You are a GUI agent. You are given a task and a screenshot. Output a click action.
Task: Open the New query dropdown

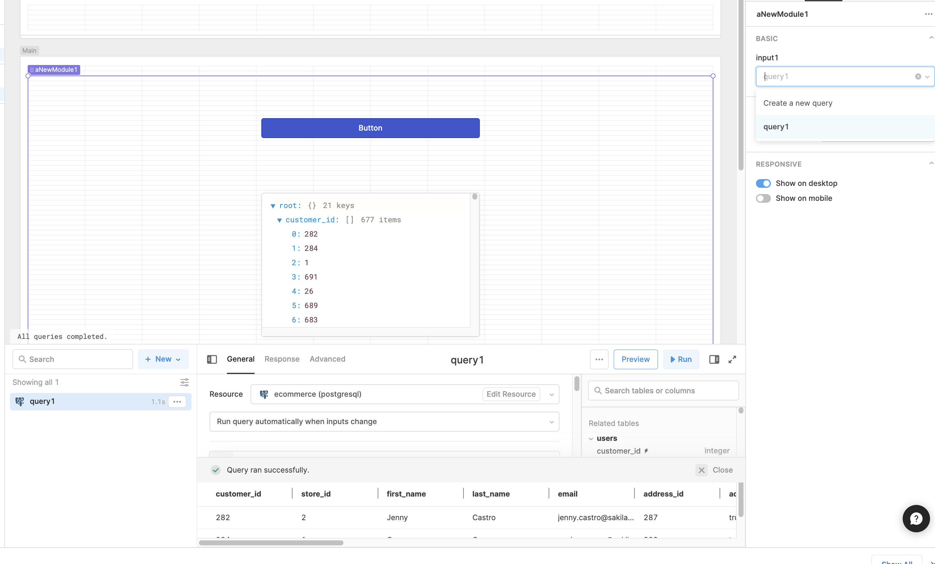coord(163,359)
